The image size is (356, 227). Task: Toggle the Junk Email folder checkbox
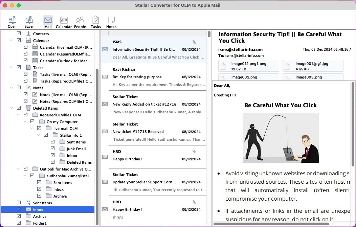(53, 149)
